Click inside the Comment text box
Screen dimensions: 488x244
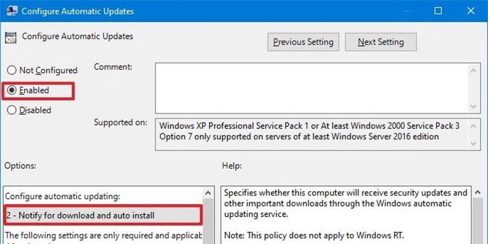(312, 88)
